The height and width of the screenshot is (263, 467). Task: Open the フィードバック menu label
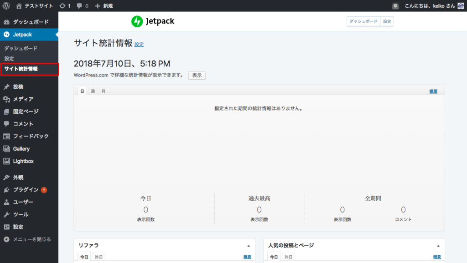(31, 136)
